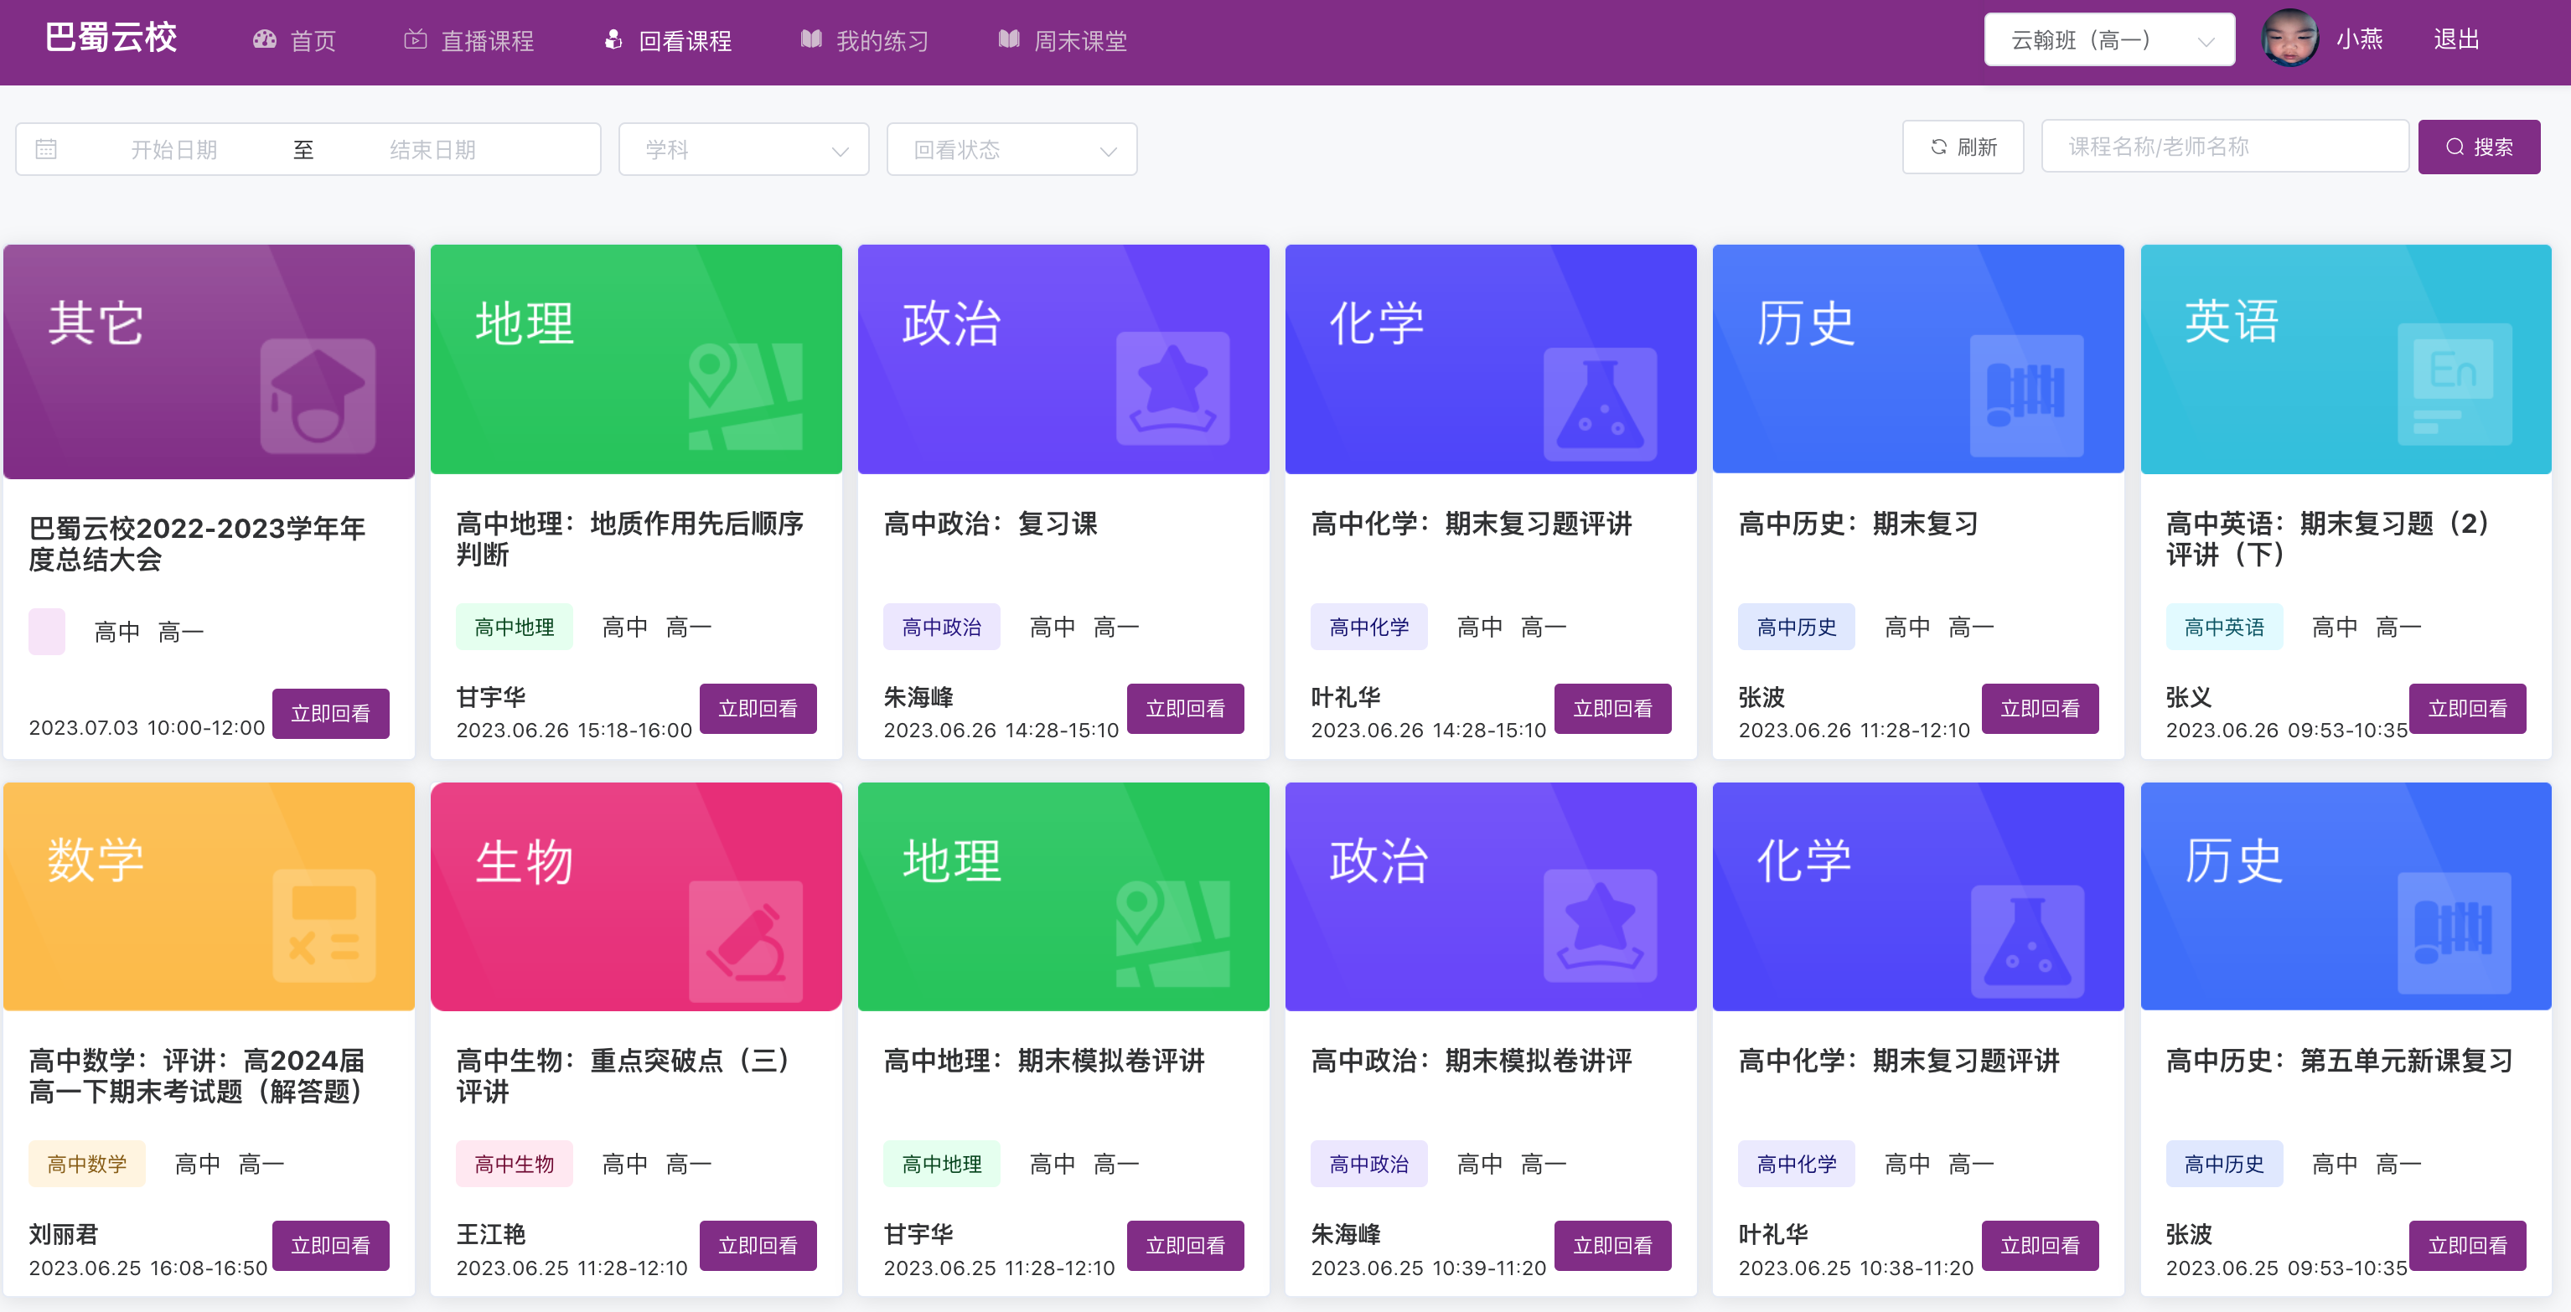
Task: Click 退出 to log out
Action: [2456, 40]
